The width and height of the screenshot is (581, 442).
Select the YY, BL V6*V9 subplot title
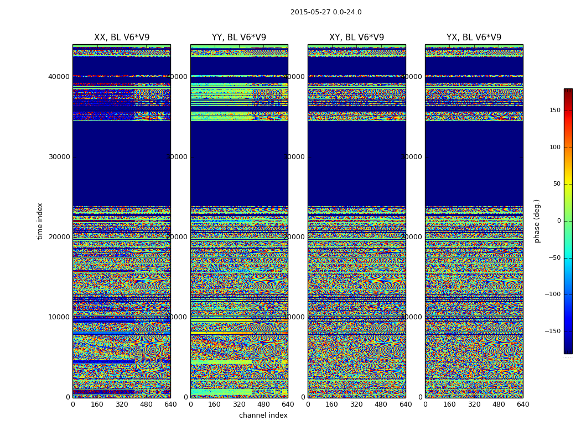pos(239,38)
